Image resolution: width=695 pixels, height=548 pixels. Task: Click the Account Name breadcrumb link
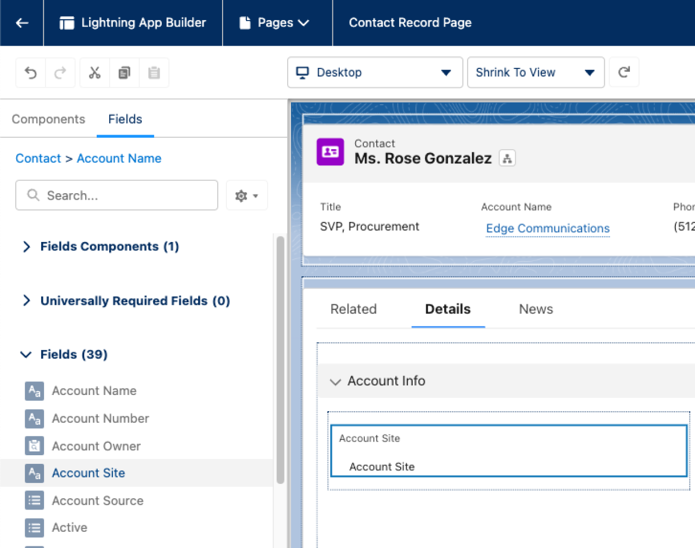click(x=119, y=158)
